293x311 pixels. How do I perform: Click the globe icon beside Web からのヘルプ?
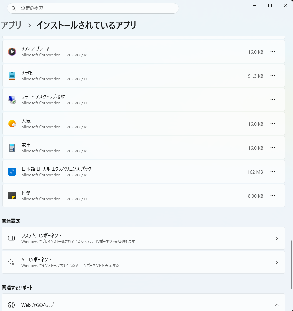point(11,305)
